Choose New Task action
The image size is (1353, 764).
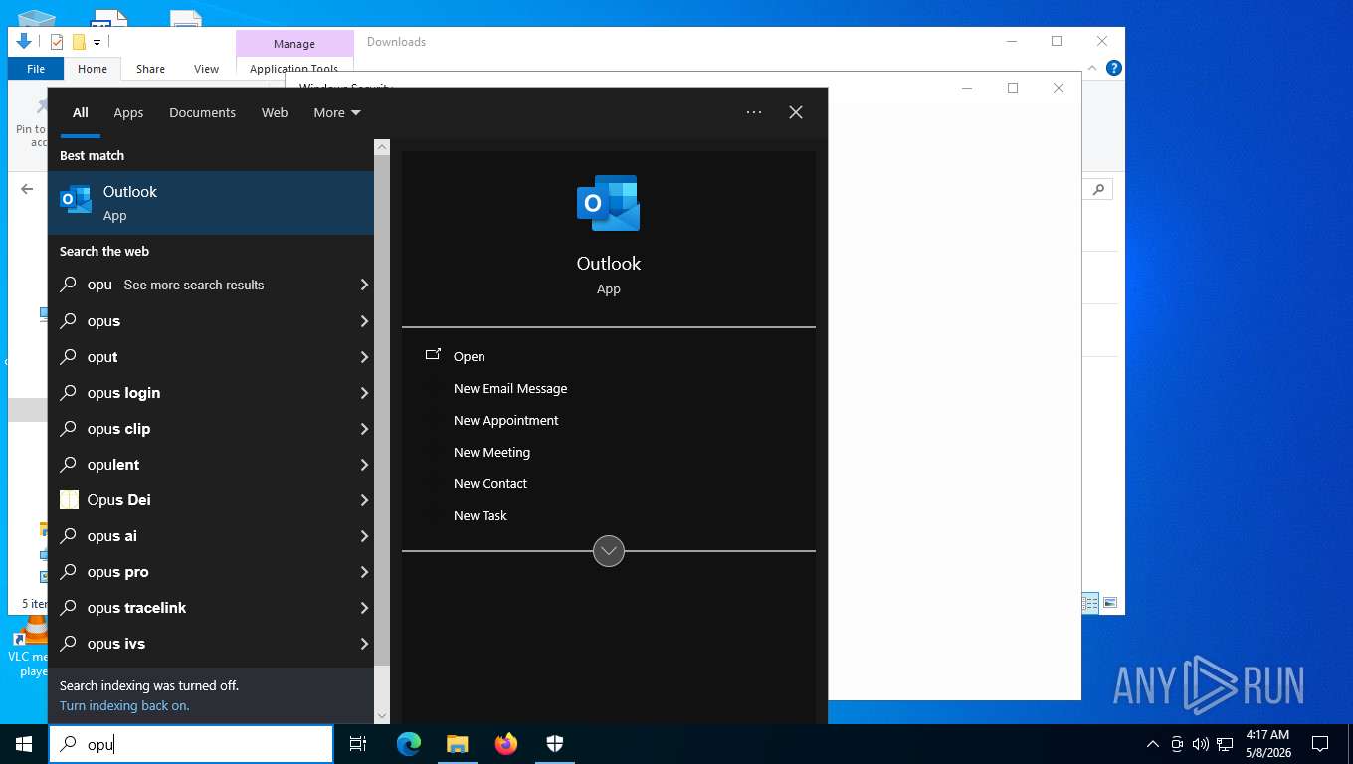[481, 515]
